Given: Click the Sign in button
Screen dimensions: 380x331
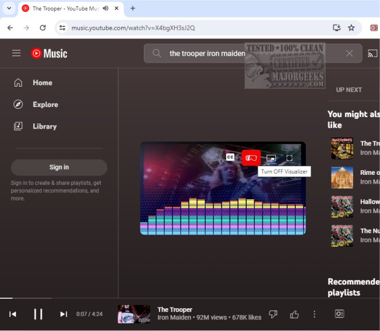Looking at the screenshot, I should (x=59, y=167).
